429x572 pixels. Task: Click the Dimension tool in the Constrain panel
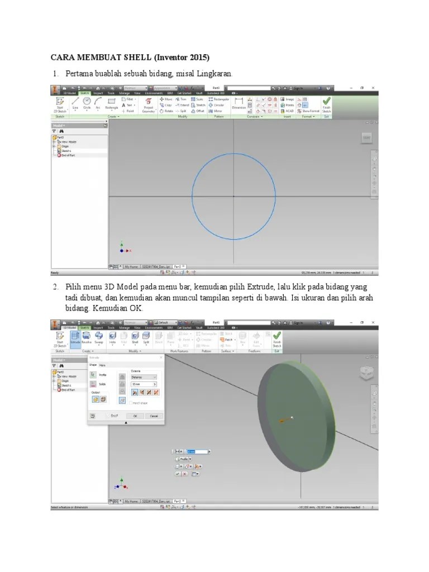(x=239, y=103)
